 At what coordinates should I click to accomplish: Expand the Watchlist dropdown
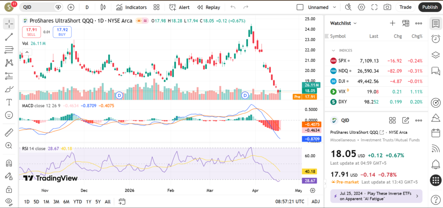click(343, 23)
